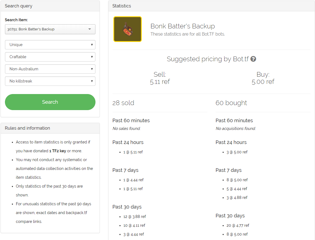Click the Statistics panel header
Image resolution: width=315 pixels, height=240 pixels.
[x=122, y=6]
